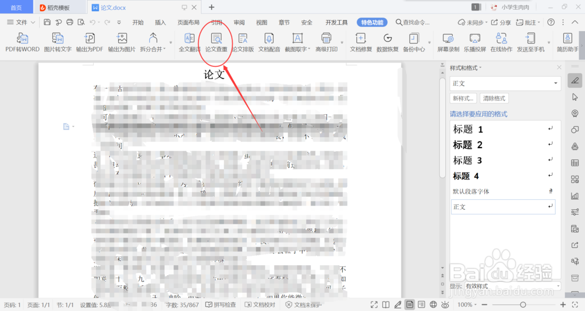
Task: Select the 默认段落字体 style
Action: (x=503, y=191)
